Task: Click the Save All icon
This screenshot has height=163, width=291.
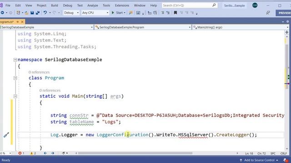Action: [x=38, y=13]
